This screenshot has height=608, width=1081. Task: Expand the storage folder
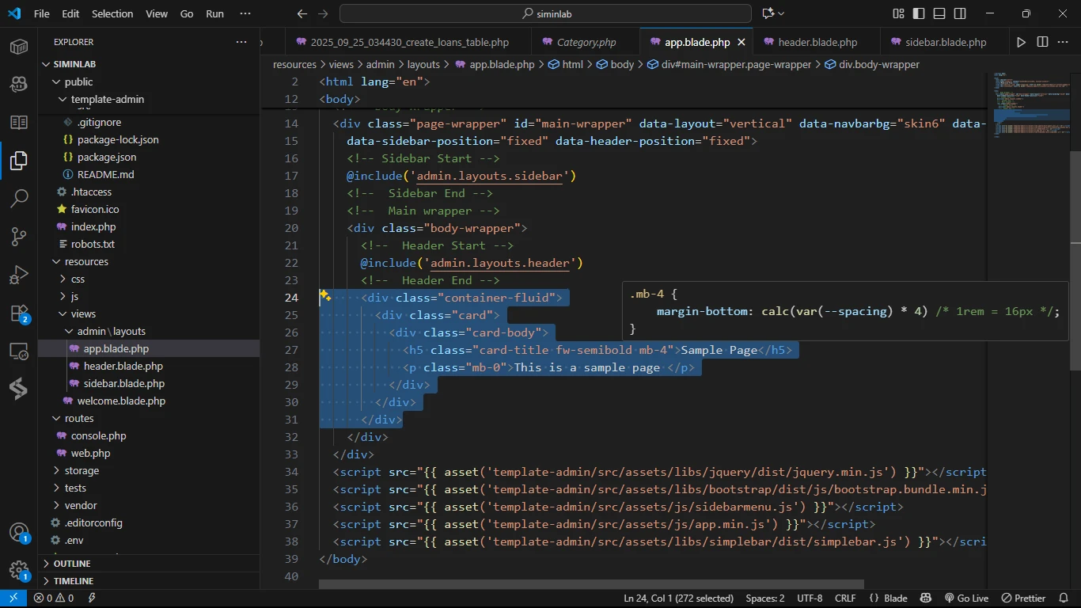pyautogui.click(x=82, y=470)
